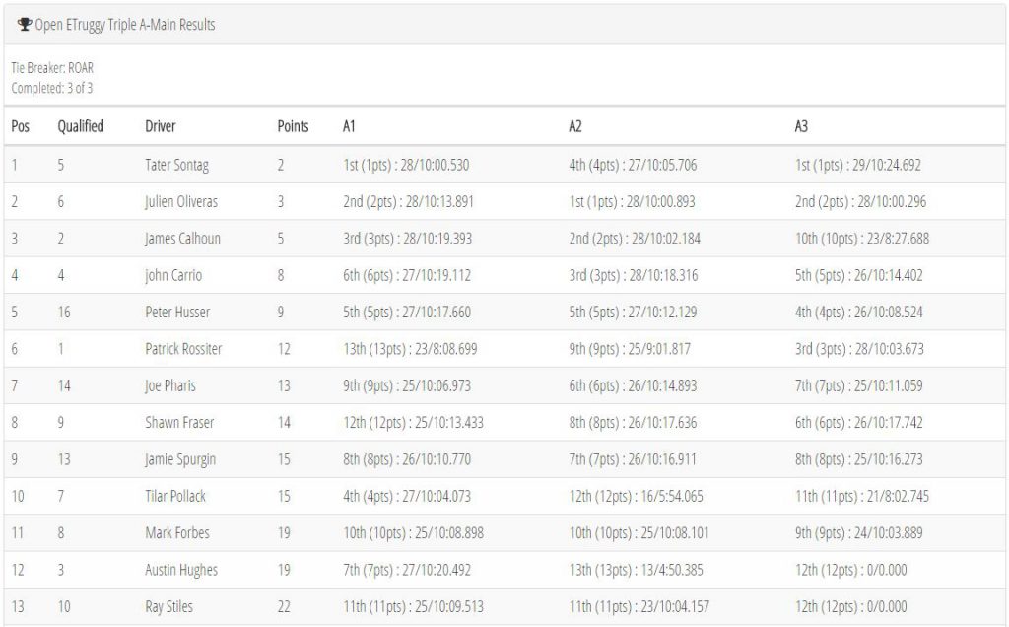Click john Carrio's A1 result '27/10:19.112'

[437, 275]
